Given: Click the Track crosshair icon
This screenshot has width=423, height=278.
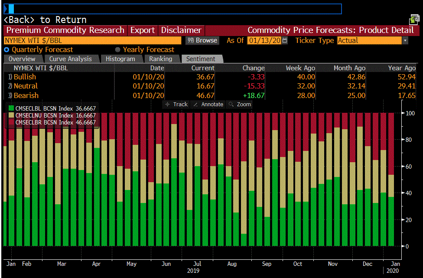Looking at the screenshot, I should (x=168, y=105).
